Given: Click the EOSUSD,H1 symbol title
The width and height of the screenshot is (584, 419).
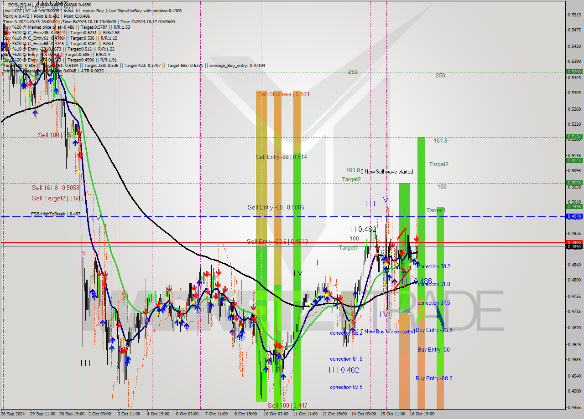Looking at the screenshot, I should (20, 4).
